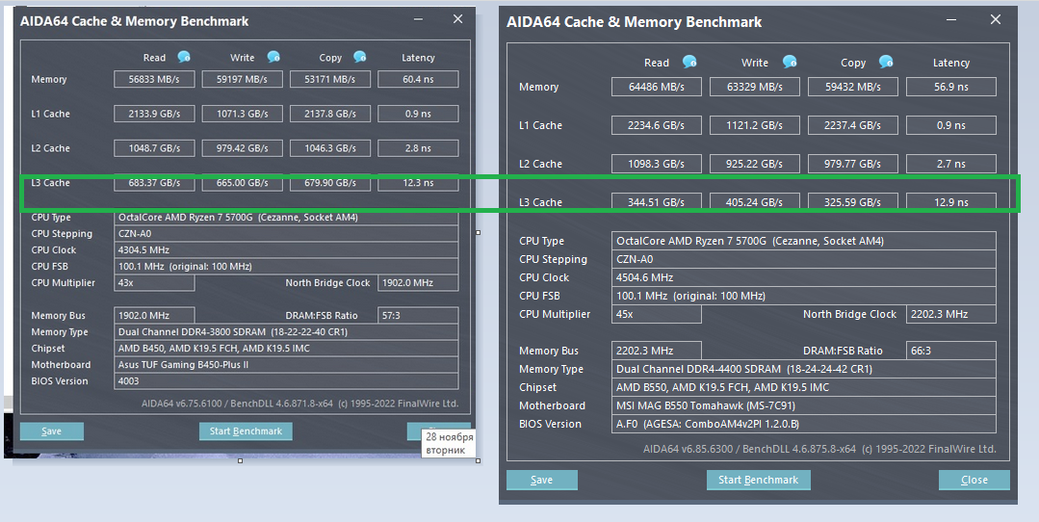
Task: Click the Write info icon in the MSI B550 window
Action: 790,62
